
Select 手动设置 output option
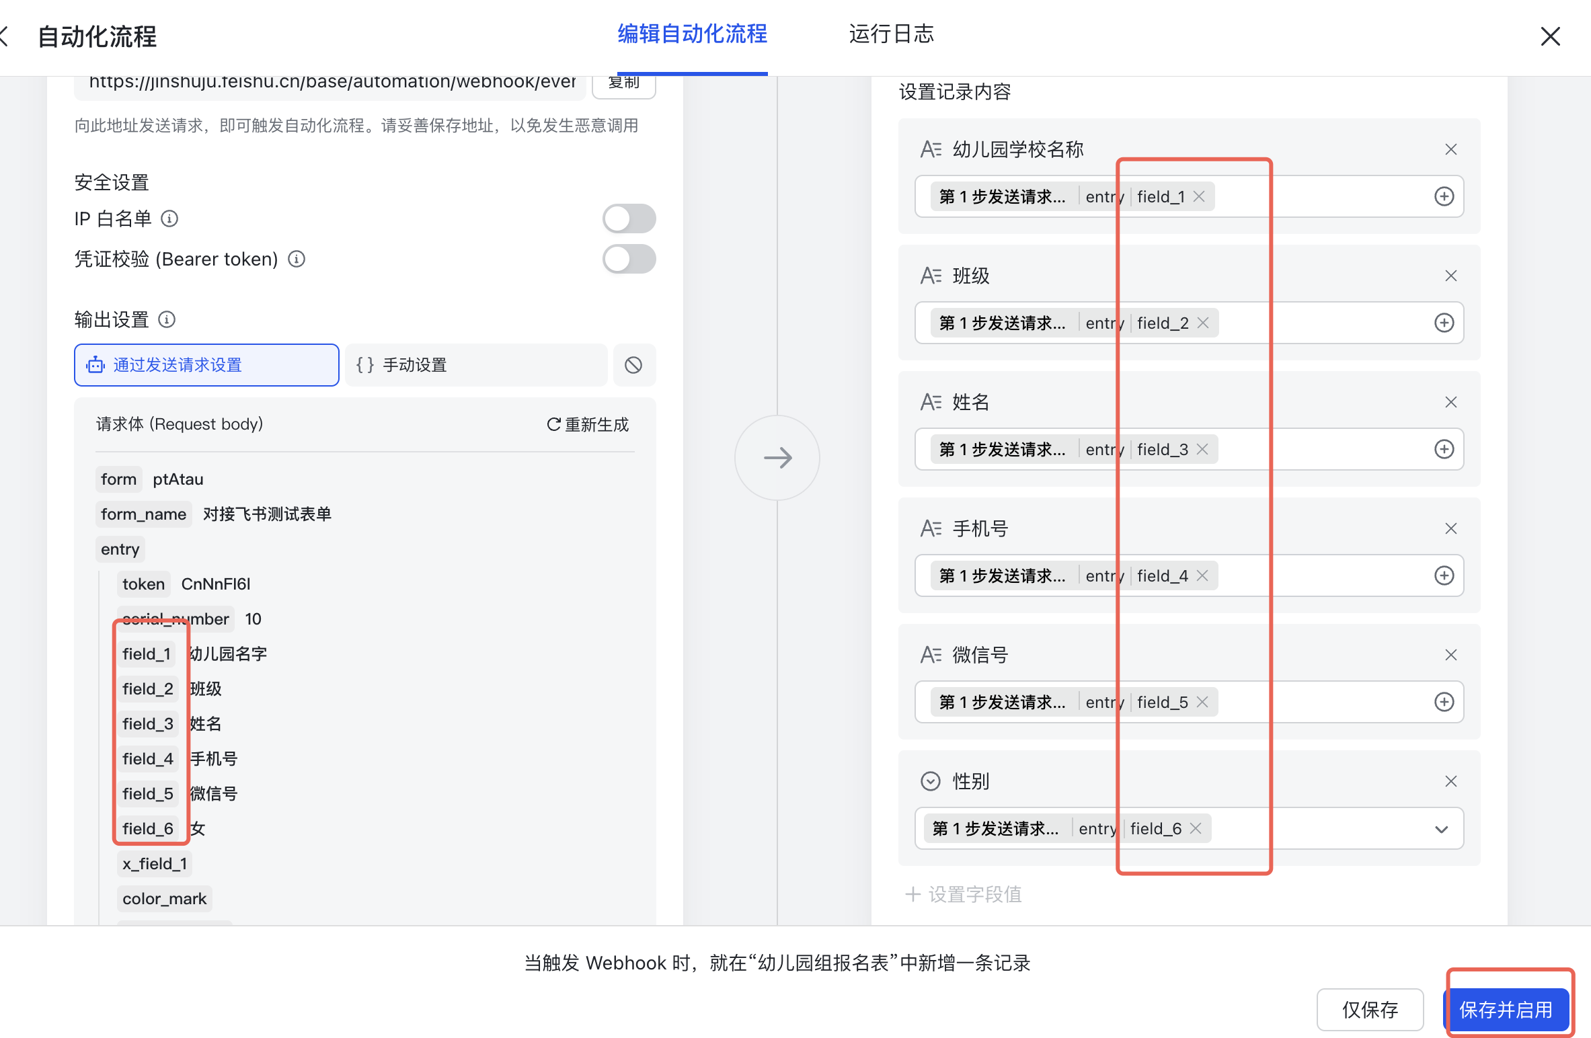[477, 365]
